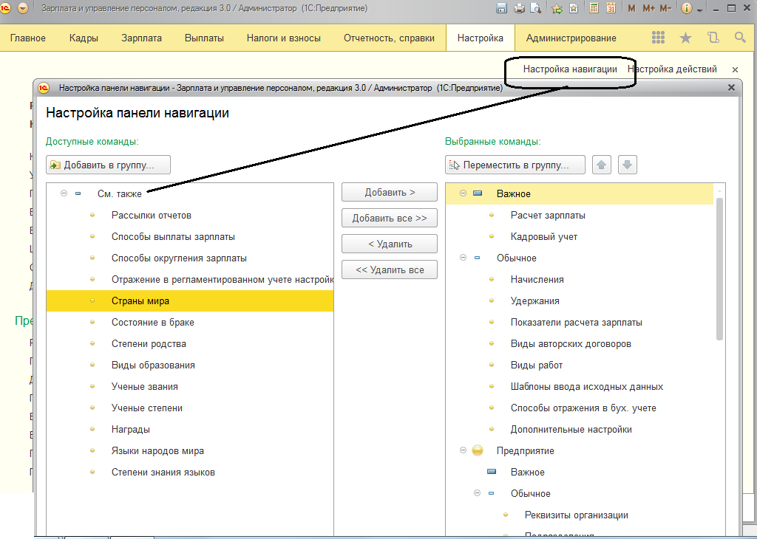Select 'Виды образования' in available commands
Viewport: 757px width, 539px height.
click(x=153, y=365)
